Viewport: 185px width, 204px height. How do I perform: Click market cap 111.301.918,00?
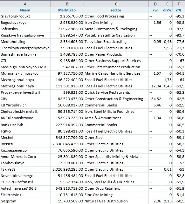[67, 86]
